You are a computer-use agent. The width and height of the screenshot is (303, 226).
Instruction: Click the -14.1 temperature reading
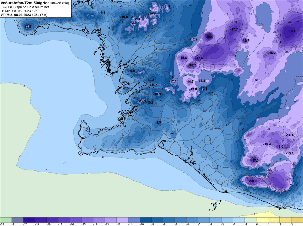[289, 135]
